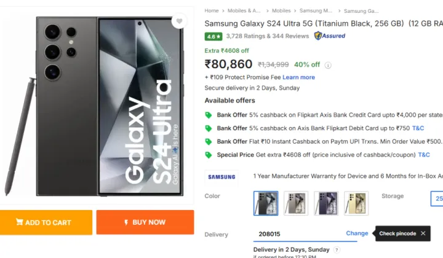Select the Titanium Black color swatch

[x=266, y=203]
